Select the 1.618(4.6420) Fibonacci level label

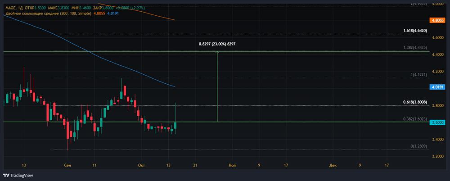(416, 31)
